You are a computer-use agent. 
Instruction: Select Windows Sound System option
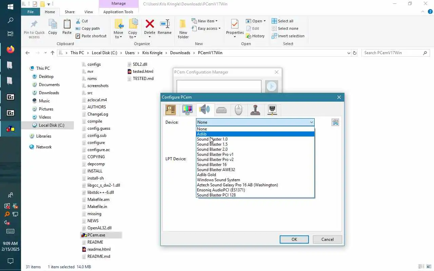255,180
